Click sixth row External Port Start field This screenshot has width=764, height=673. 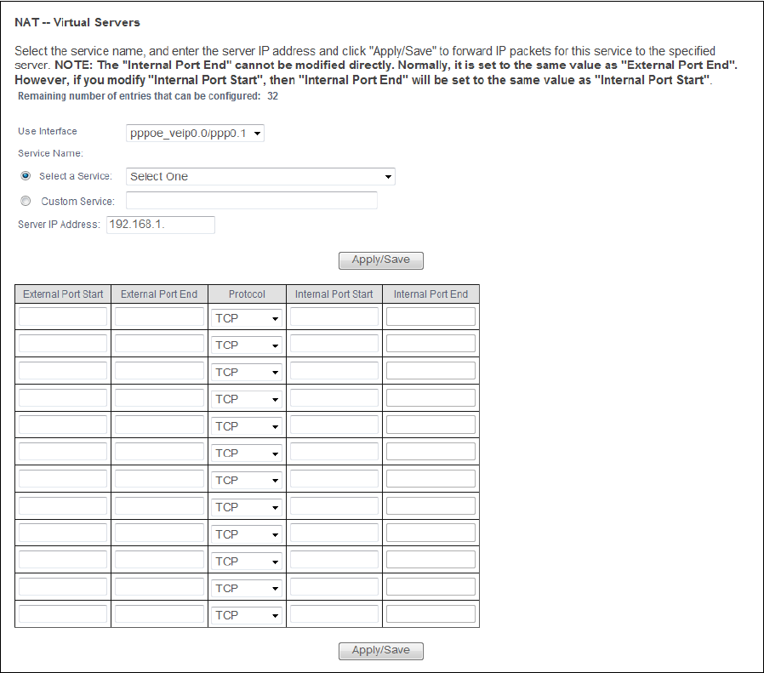(x=63, y=451)
